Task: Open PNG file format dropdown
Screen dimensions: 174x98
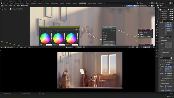Action: (169, 65)
